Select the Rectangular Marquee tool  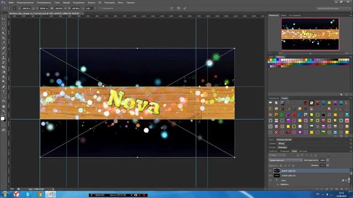(x=4, y=24)
